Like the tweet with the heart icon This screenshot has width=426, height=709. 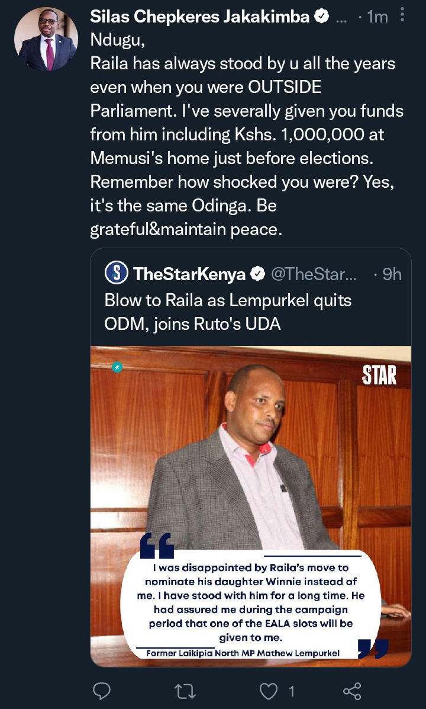(x=269, y=691)
